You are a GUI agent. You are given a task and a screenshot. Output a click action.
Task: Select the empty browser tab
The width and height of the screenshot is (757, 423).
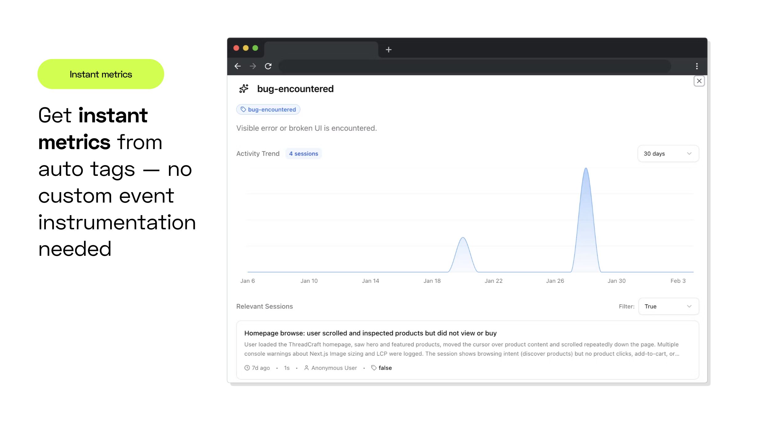coord(321,49)
